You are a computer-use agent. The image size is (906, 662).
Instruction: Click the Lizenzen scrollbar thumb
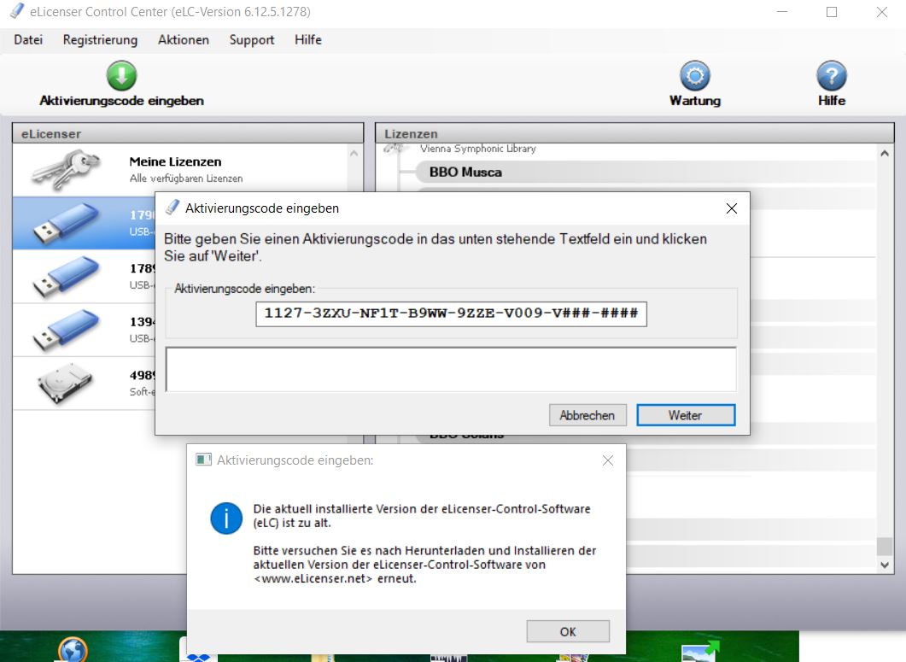884,547
